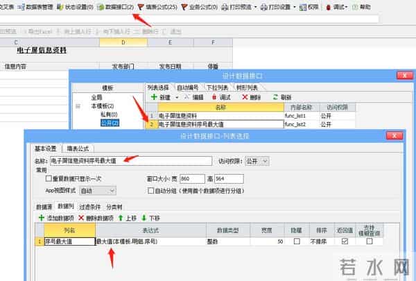
Task: Select row 电子屏信息资料序号最大值 in list
Action: (x=220, y=124)
